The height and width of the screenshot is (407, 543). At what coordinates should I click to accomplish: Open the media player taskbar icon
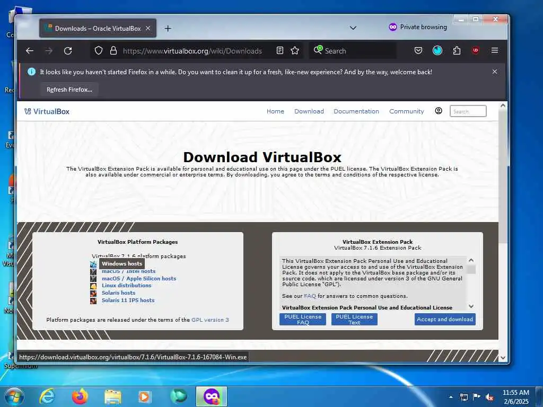[x=144, y=396]
